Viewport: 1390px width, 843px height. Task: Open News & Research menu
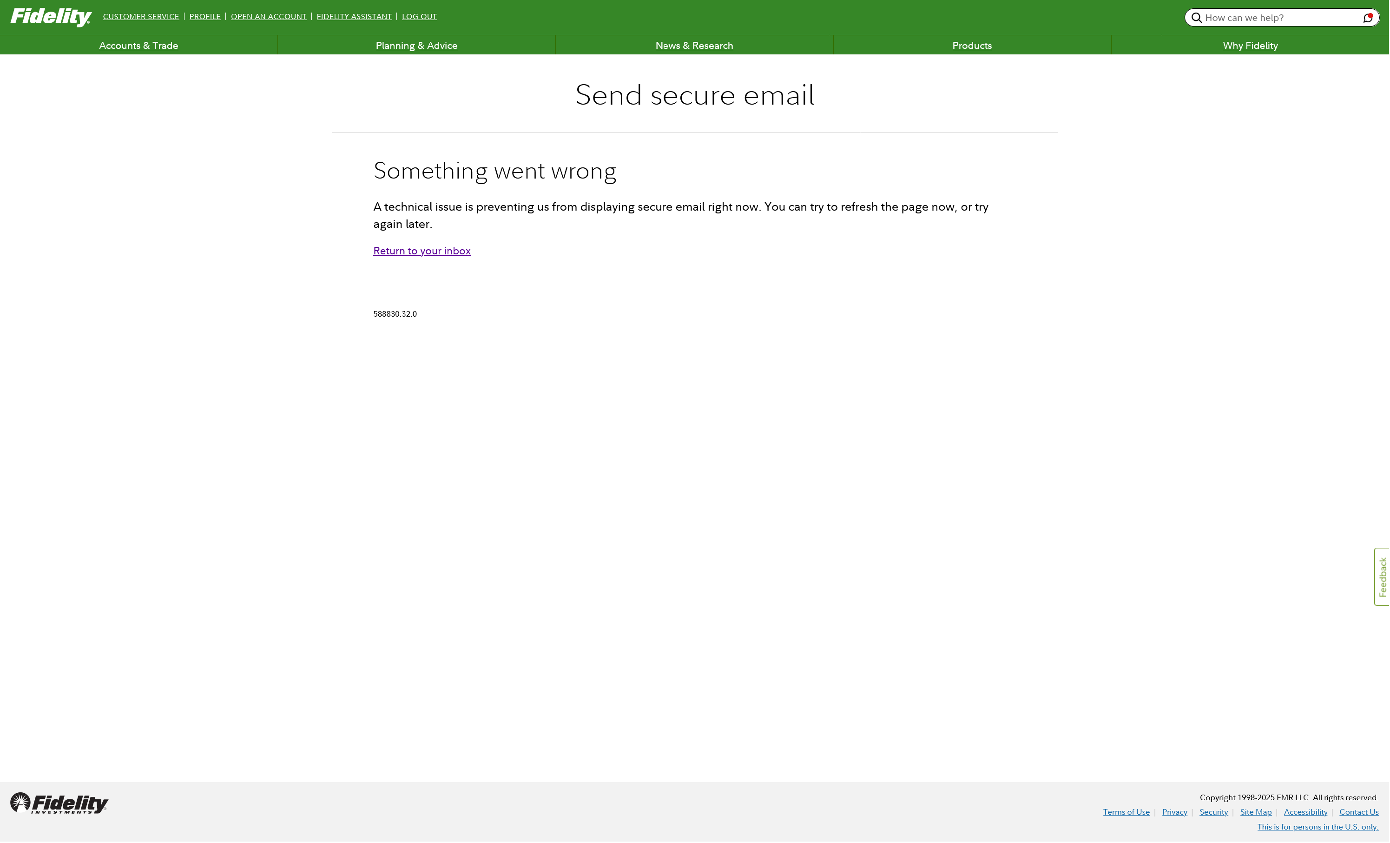[x=694, y=45]
